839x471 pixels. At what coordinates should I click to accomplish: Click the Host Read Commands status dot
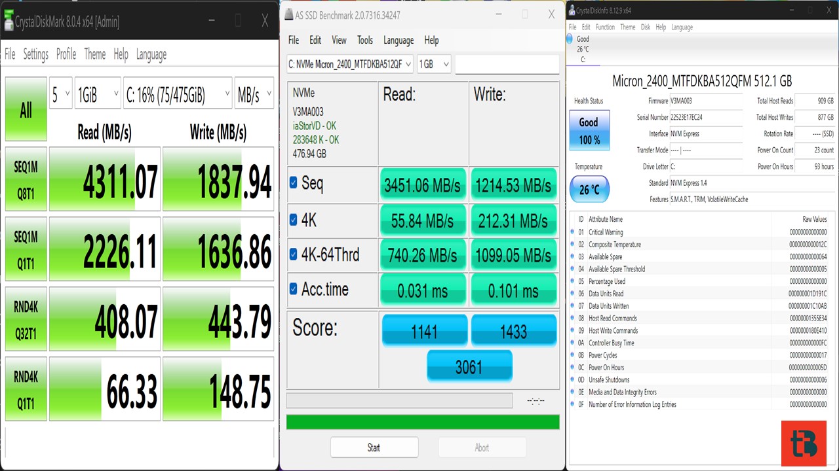[x=573, y=319]
